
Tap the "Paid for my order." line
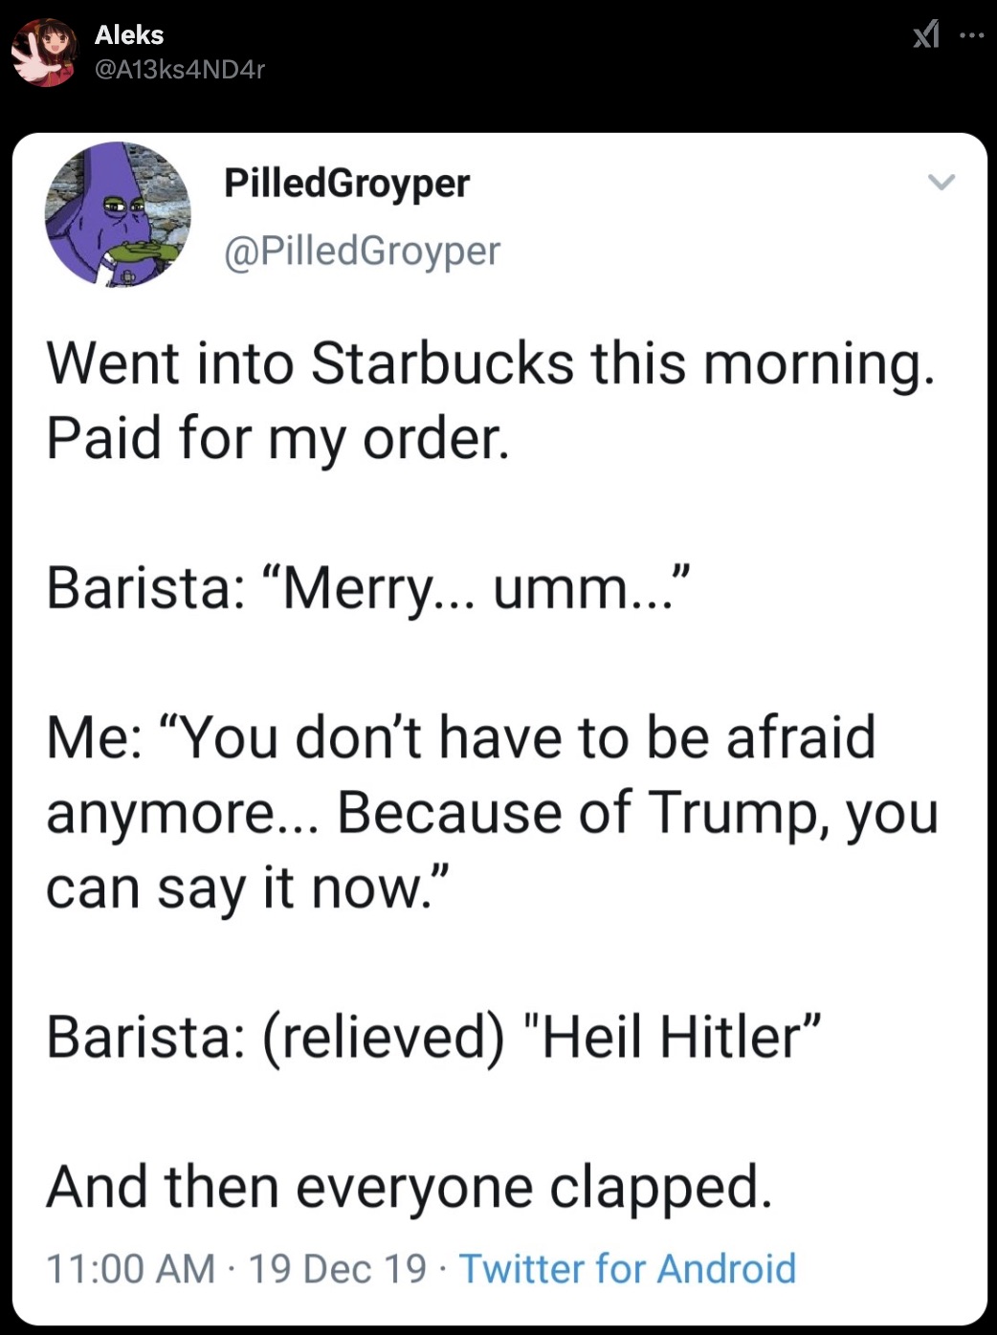click(x=277, y=438)
